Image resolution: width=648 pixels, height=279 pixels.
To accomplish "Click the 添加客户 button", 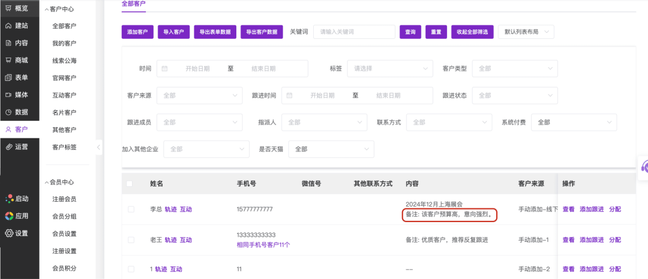I will 137,32.
